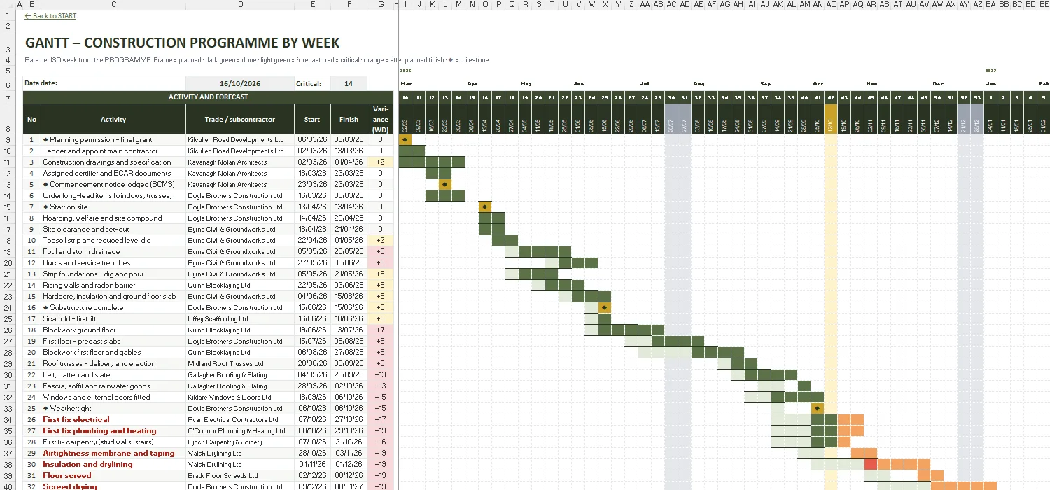Select the GANTT – CONSTRUCTION PROGRAMME BY WEEK title
1050x490 pixels.
point(182,43)
